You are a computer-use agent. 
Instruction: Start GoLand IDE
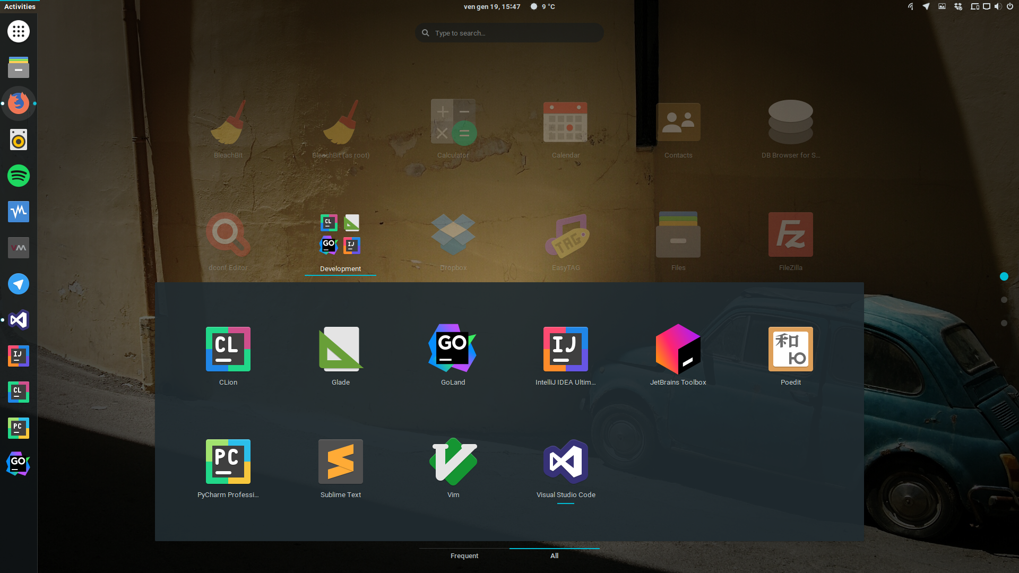click(x=453, y=349)
